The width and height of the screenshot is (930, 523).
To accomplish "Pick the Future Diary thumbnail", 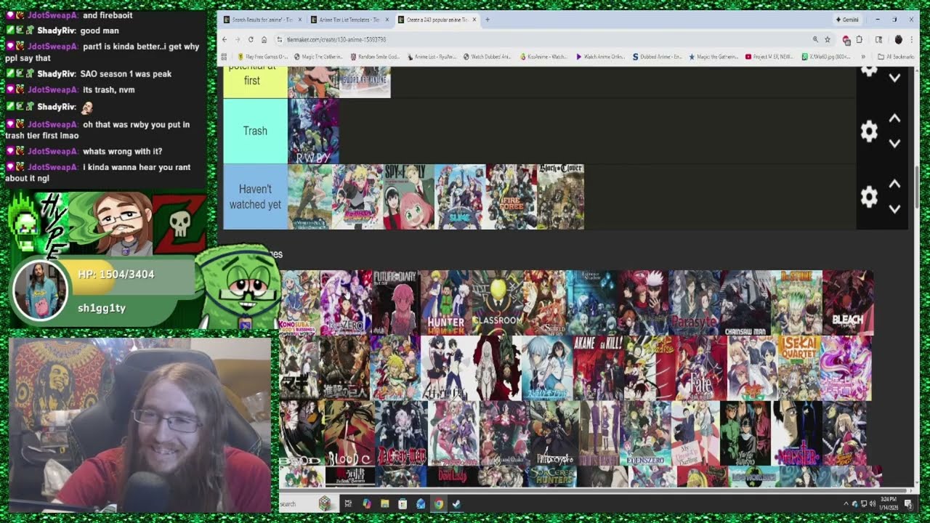I will tap(397, 303).
